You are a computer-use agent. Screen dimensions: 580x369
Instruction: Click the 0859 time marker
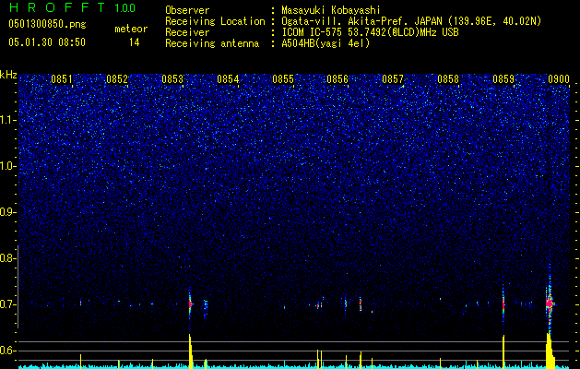coord(503,78)
